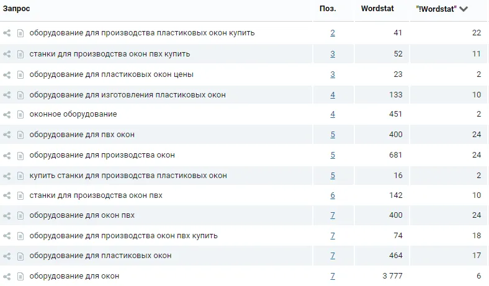Click share icon for 'оборудование для окон пвх'

click(7, 215)
